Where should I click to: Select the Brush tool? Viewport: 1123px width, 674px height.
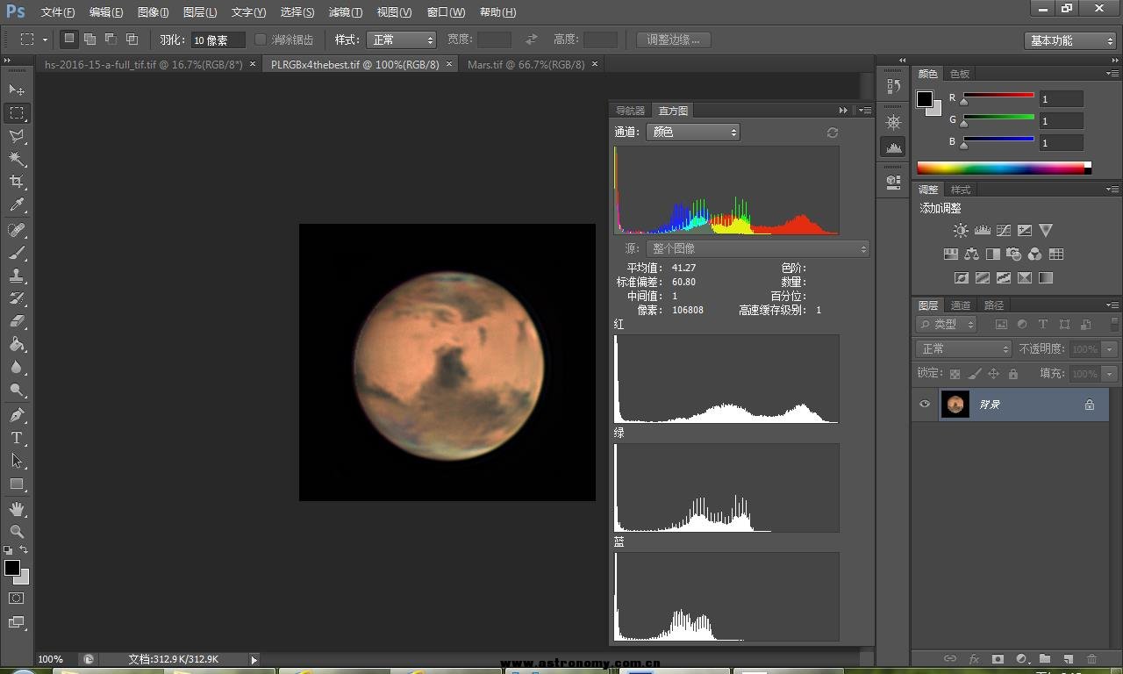point(17,253)
